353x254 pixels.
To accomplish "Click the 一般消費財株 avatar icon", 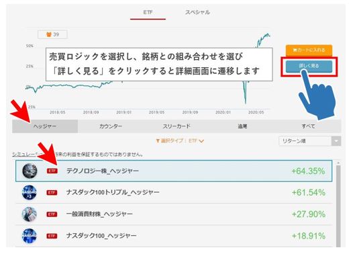I will (30, 214).
